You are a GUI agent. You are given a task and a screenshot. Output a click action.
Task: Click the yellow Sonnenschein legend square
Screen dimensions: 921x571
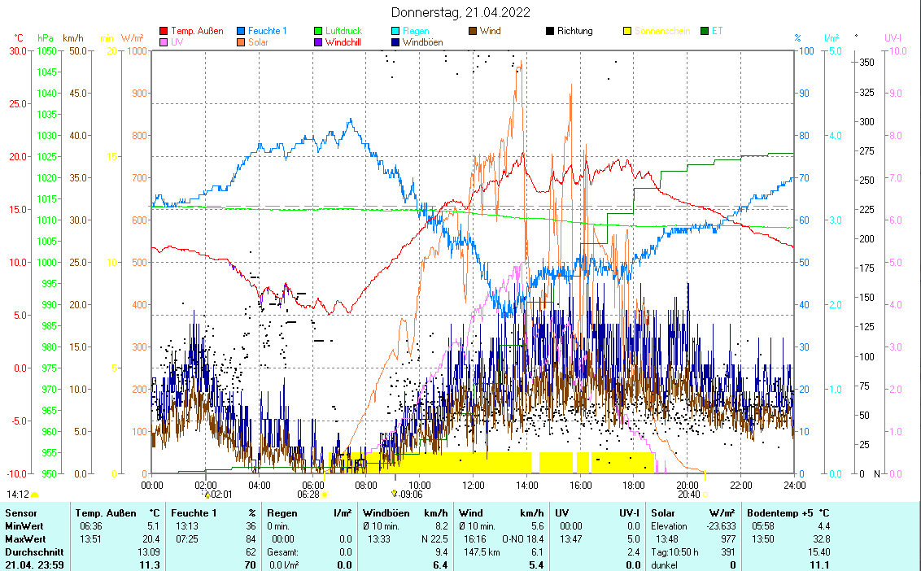click(x=628, y=31)
